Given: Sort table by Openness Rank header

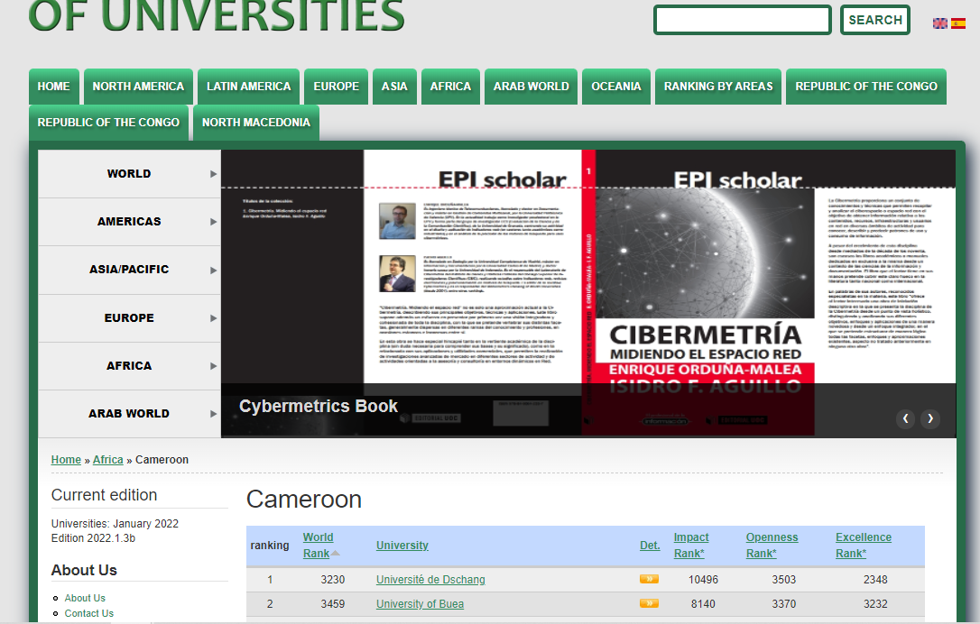Looking at the screenshot, I should (x=772, y=546).
